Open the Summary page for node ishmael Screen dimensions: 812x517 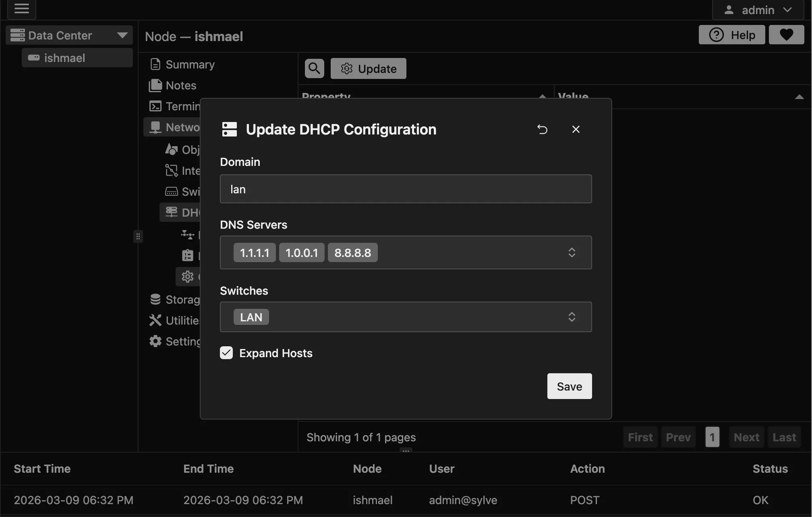coord(190,64)
